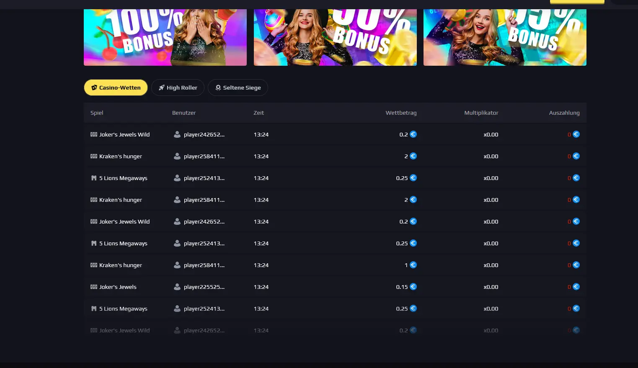Click the Wettbetrag column header
The width and height of the screenshot is (638, 368).
(401, 113)
